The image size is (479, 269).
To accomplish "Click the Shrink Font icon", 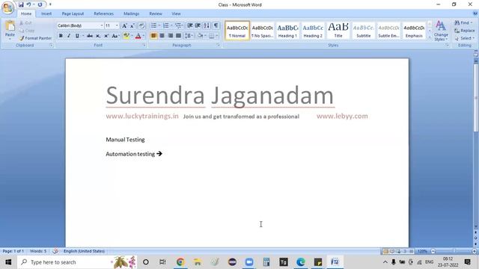I will click(132, 25).
